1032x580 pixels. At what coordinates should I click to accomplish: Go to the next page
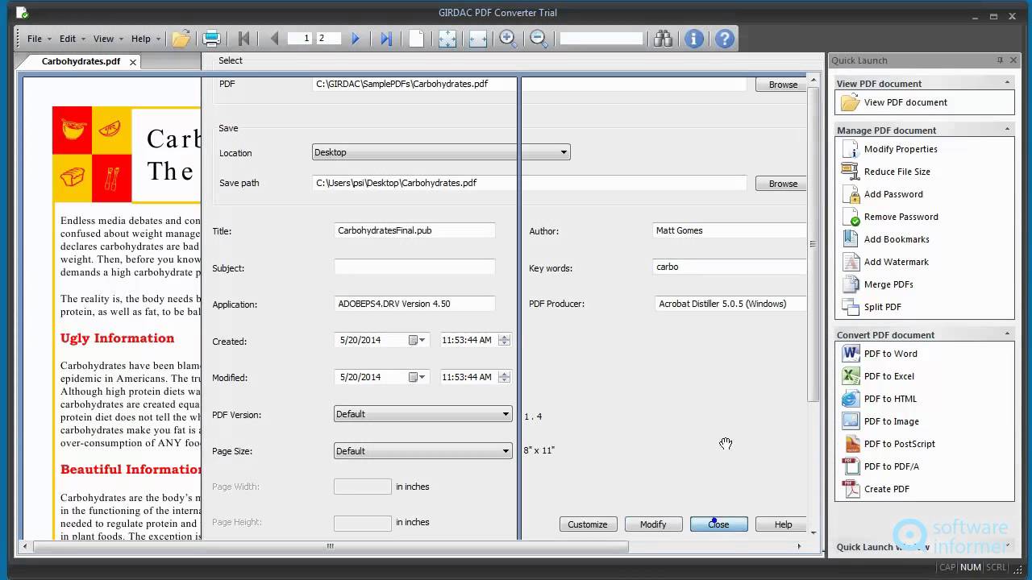pos(356,38)
